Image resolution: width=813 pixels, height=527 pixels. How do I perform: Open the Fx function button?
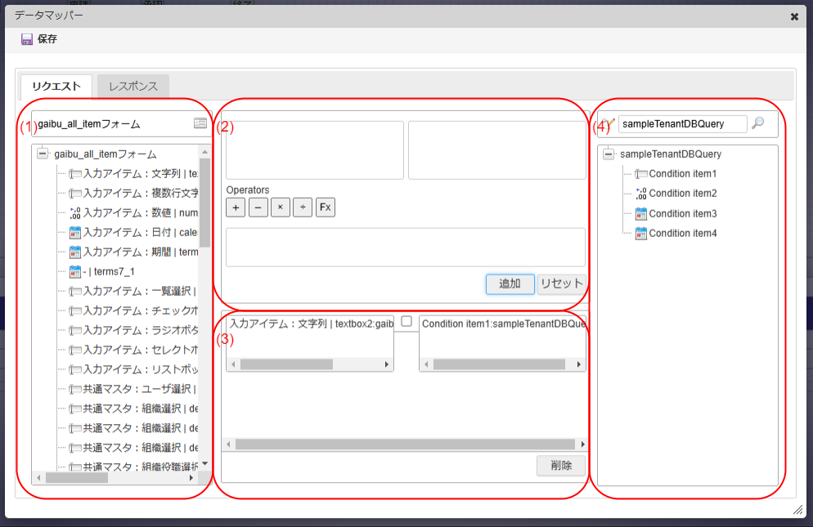(x=325, y=208)
